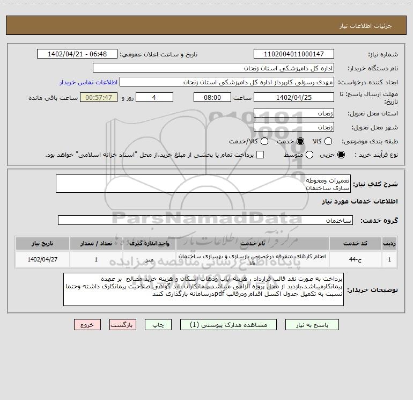Click the توضیحات خریدار label

click(x=372, y=290)
